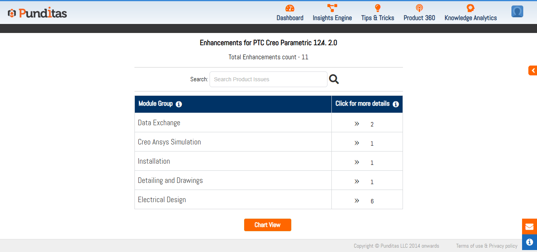Open Knowledge Analytics head icon
Image resolution: width=537 pixels, height=252 pixels.
click(x=471, y=8)
